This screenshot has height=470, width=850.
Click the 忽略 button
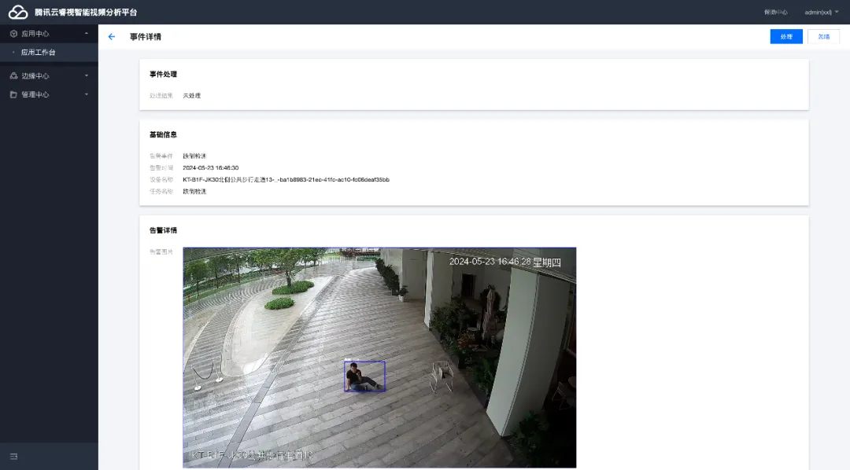(x=823, y=36)
